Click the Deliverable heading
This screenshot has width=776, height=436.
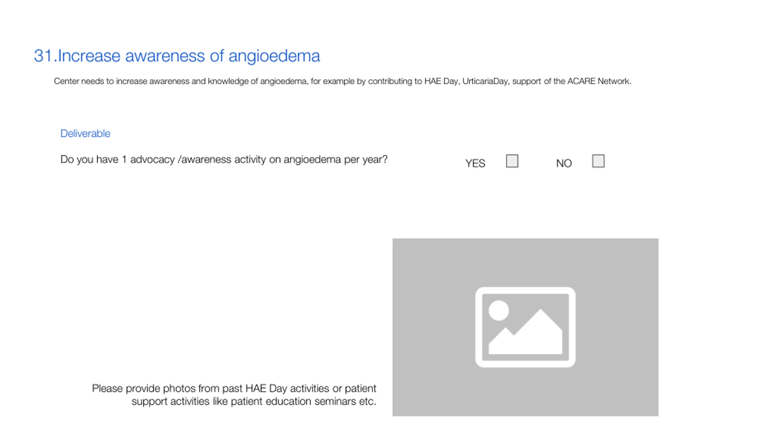click(x=85, y=134)
